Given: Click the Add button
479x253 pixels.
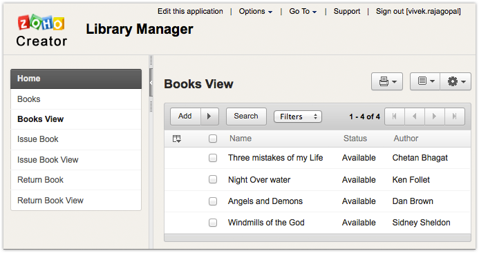Looking at the screenshot, I should tap(185, 116).
